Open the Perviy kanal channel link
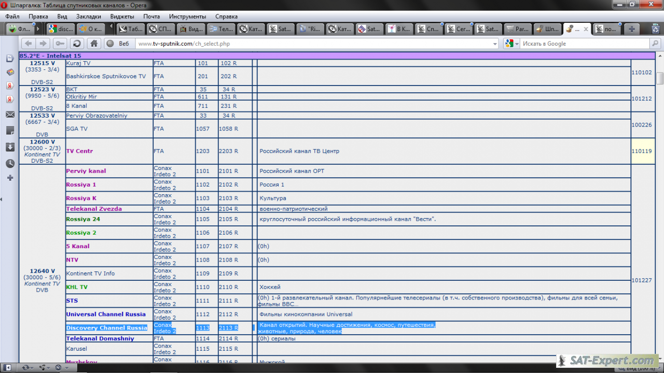Image resolution: width=664 pixels, height=373 pixels. (x=86, y=171)
